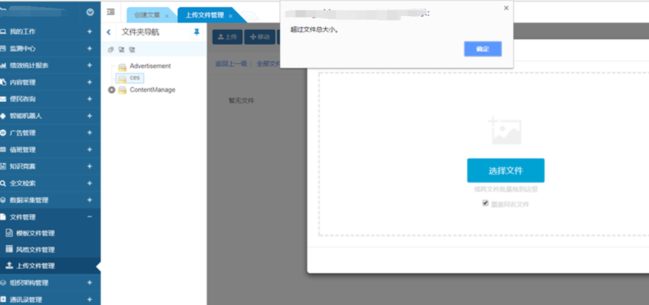Viewport: 649px width, 305px height.
Task: Open the 全文检索 magnifier icon
Action: click(3, 183)
